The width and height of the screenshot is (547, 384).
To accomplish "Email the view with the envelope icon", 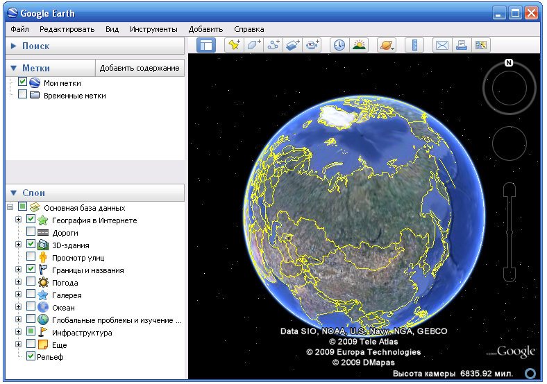I will click(442, 45).
